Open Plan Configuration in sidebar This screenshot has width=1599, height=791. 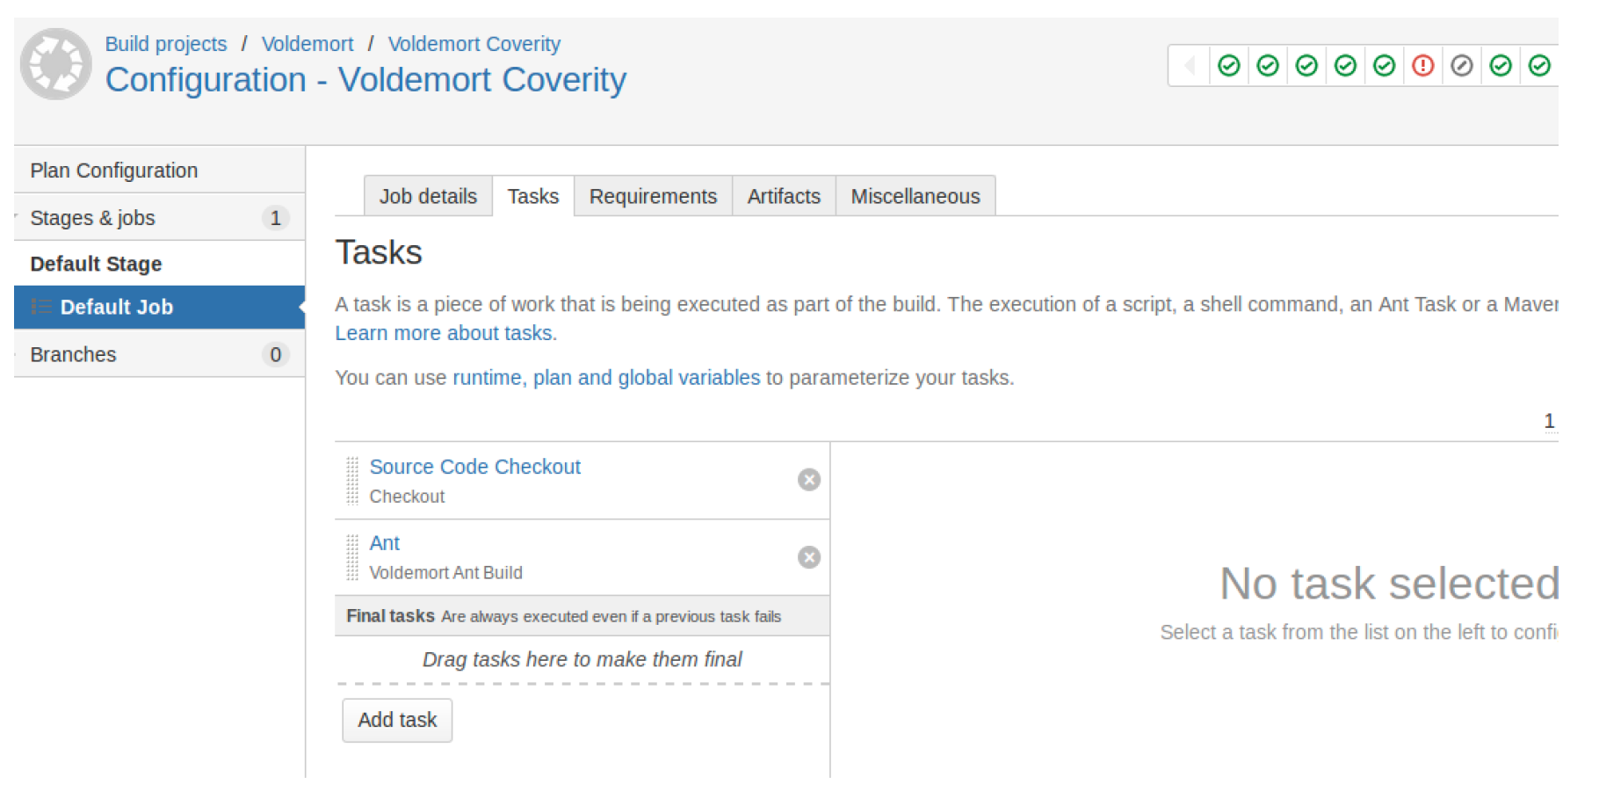pyautogui.click(x=114, y=171)
